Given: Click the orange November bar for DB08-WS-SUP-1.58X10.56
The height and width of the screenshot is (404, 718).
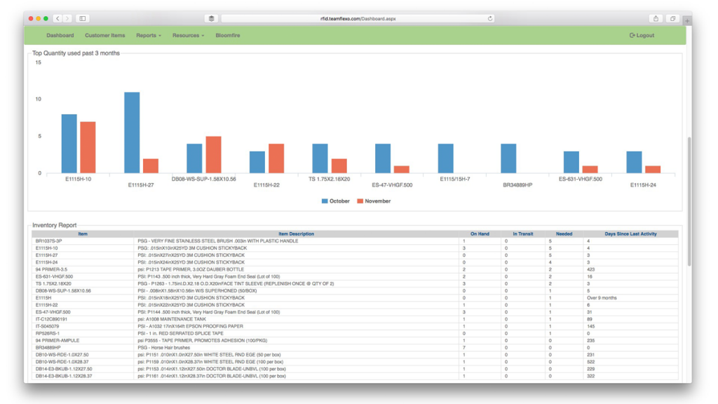Looking at the screenshot, I should point(213,155).
